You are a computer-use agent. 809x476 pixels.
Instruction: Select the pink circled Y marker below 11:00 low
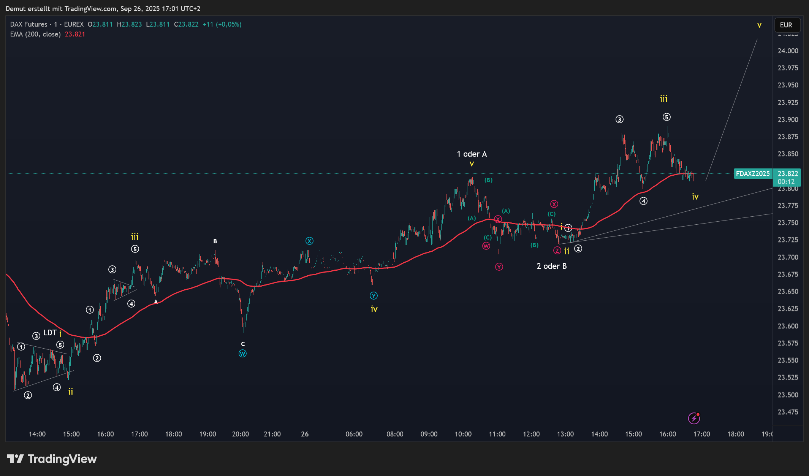coord(499,267)
